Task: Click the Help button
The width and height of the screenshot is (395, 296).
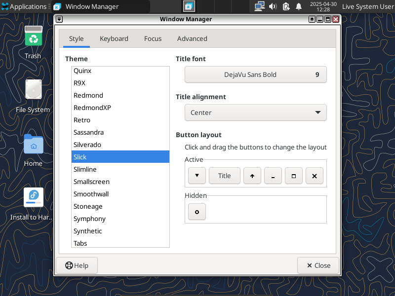Action: (x=77, y=265)
